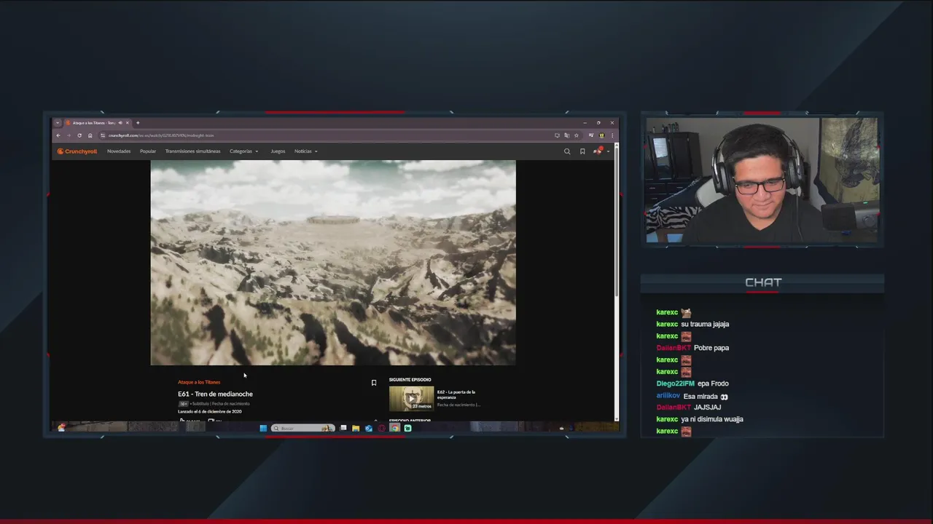Add episode E61 to watchlist bookmark

pos(374,383)
